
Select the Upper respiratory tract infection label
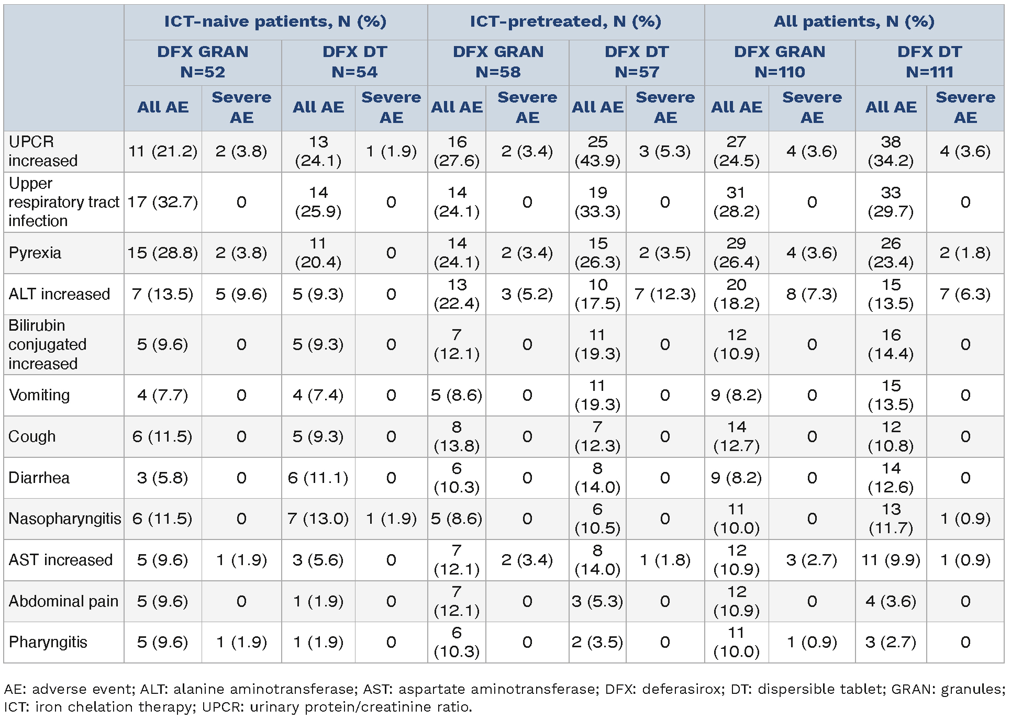[63, 202]
